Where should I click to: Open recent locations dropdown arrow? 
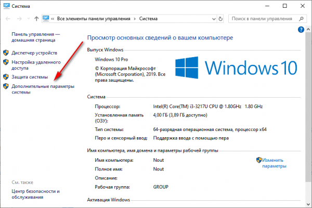[x=29, y=19]
